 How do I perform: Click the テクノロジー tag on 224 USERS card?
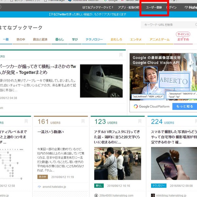pos(159,186)
